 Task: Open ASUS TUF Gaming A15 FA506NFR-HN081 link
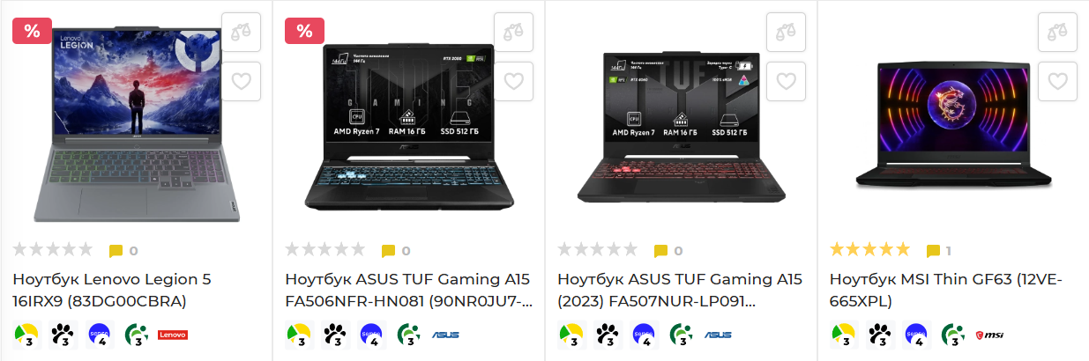409,291
